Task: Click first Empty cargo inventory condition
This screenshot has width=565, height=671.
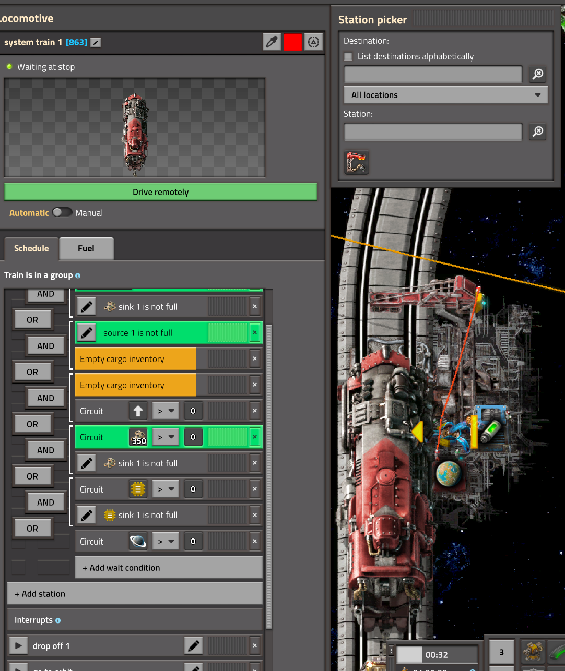Action: point(136,359)
